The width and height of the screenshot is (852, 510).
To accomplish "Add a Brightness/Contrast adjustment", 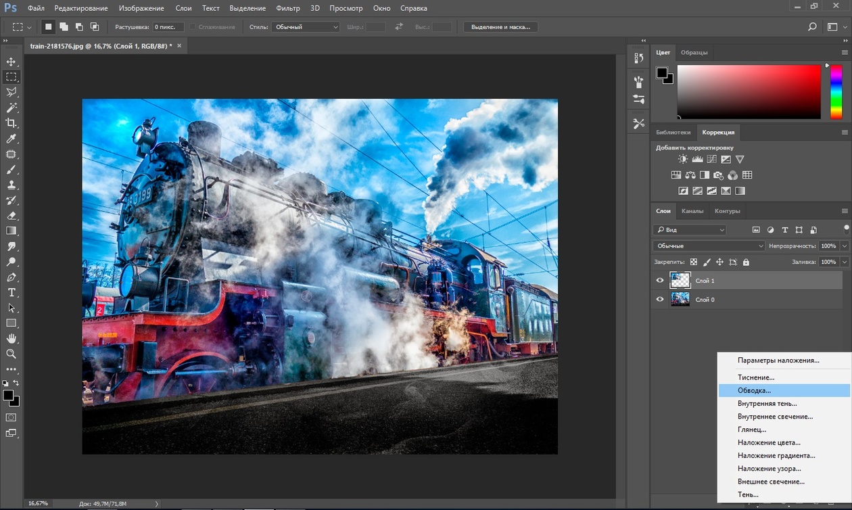I will coord(683,160).
